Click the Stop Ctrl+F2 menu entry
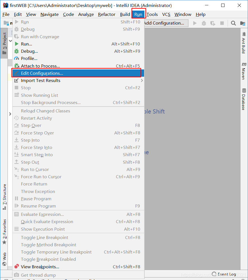248x280 pixels. [x=78, y=88]
